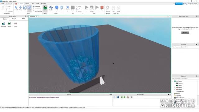Image resolution: width=199 pixels, height=112 pixels.
Task: Click the gear icon in Find Results
Action: coord(132,97)
